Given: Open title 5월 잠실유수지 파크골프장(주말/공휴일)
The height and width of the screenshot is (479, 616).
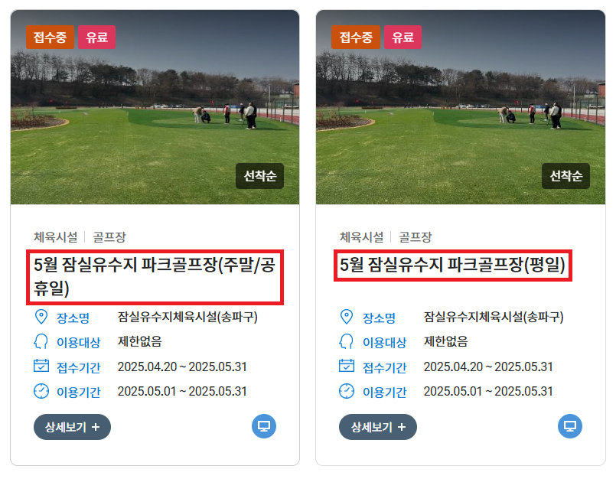Looking at the screenshot, I should 155,277.
